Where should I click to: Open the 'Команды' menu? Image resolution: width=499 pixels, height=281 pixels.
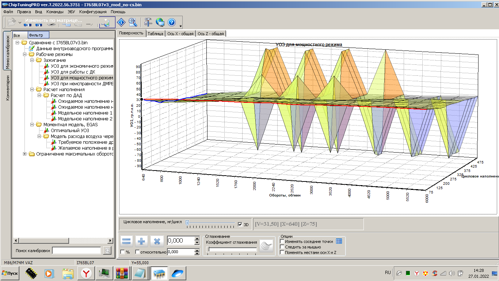pyautogui.click(x=55, y=12)
